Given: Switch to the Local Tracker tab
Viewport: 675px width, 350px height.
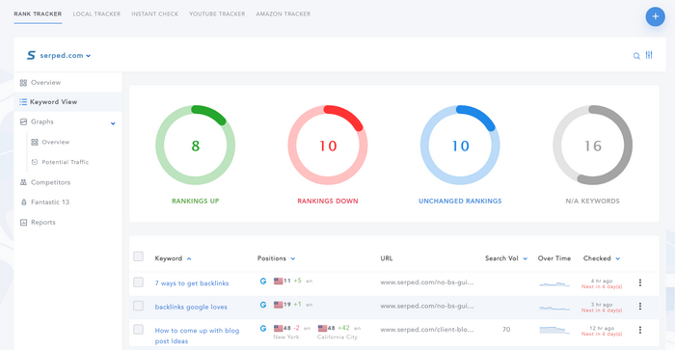Looking at the screenshot, I should tap(96, 13).
